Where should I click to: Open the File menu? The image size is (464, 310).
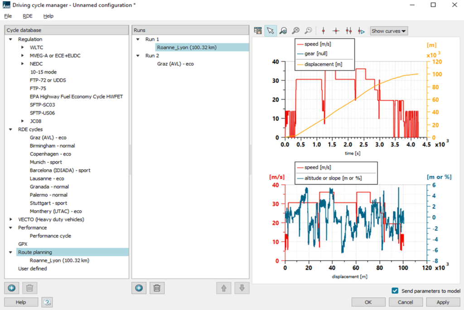coord(8,16)
